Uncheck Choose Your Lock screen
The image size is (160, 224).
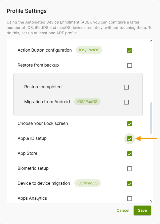point(130,123)
